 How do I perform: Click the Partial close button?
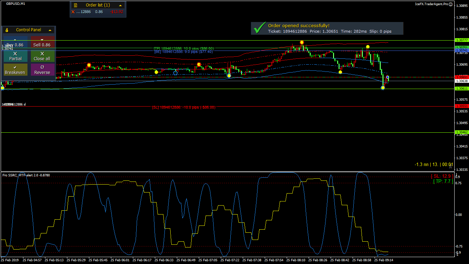[15, 56]
